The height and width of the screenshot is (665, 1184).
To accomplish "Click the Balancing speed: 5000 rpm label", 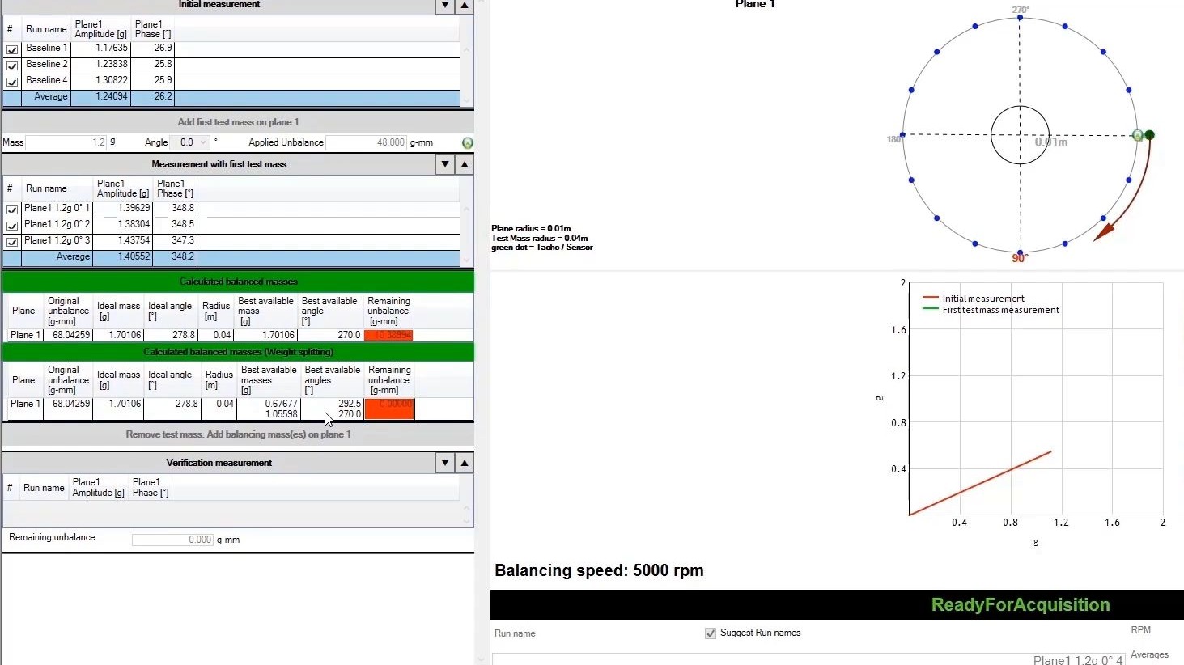I will pyautogui.click(x=599, y=571).
